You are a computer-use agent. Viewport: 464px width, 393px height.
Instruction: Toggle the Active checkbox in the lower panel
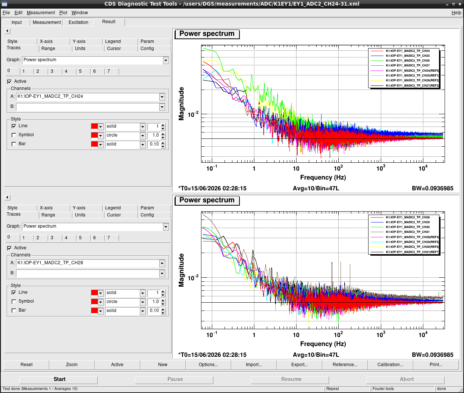point(9,248)
